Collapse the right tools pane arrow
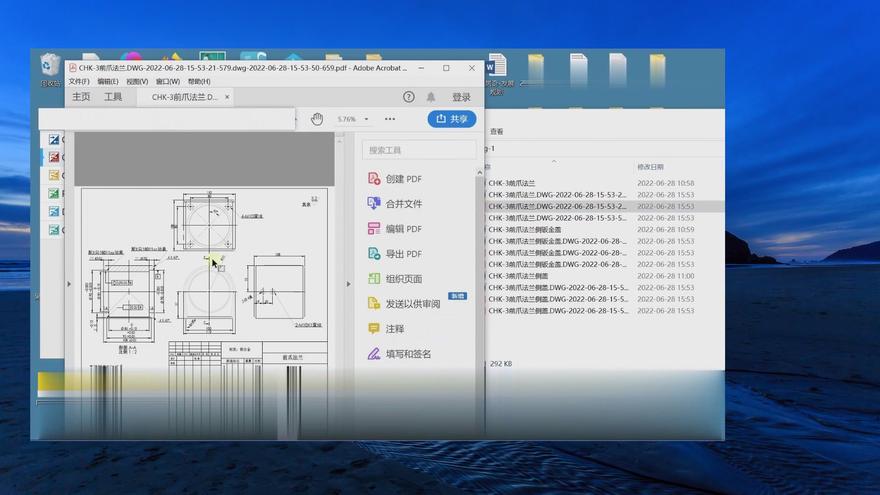 [348, 284]
